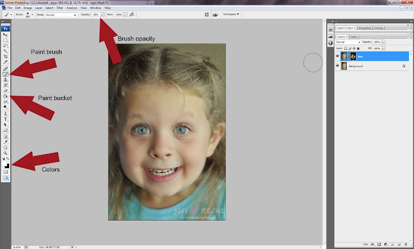Hide the Background layer
Screen dimensions: 414x249
[x=338, y=66]
